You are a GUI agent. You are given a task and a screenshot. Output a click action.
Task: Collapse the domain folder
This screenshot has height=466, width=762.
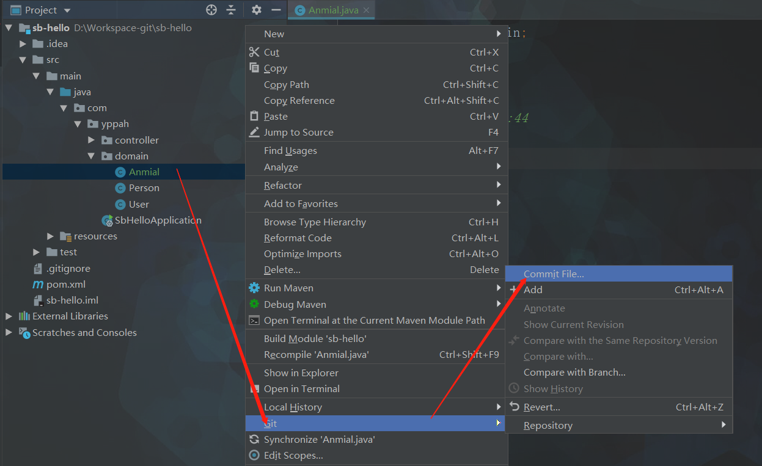(x=90, y=156)
